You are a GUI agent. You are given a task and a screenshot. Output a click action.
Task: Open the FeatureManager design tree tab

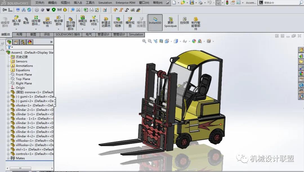click(x=9, y=42)
